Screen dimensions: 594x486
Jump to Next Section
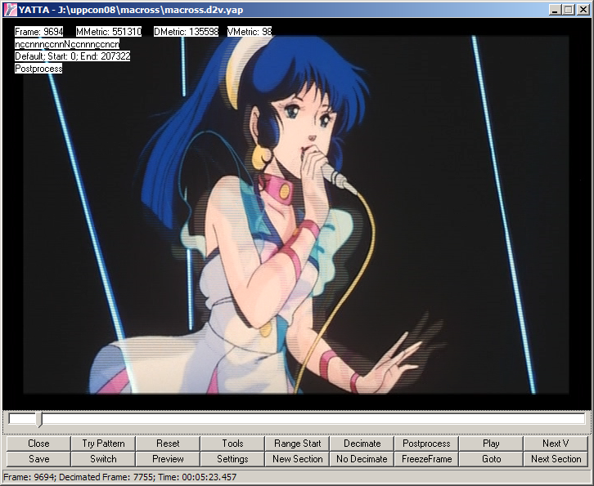coord(556,459)
